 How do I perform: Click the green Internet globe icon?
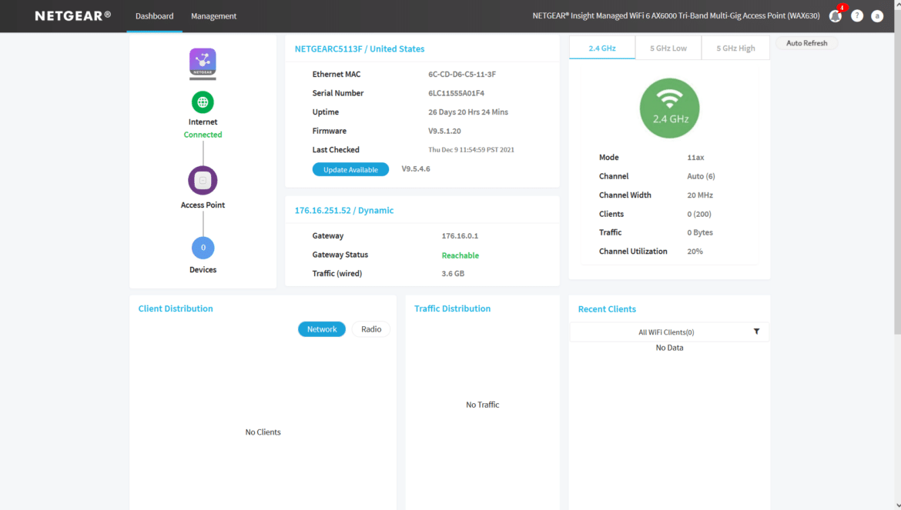[203, 102]
